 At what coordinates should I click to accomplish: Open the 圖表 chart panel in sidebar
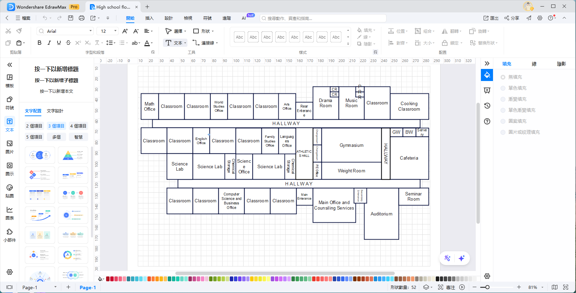(x=10, y=213)
